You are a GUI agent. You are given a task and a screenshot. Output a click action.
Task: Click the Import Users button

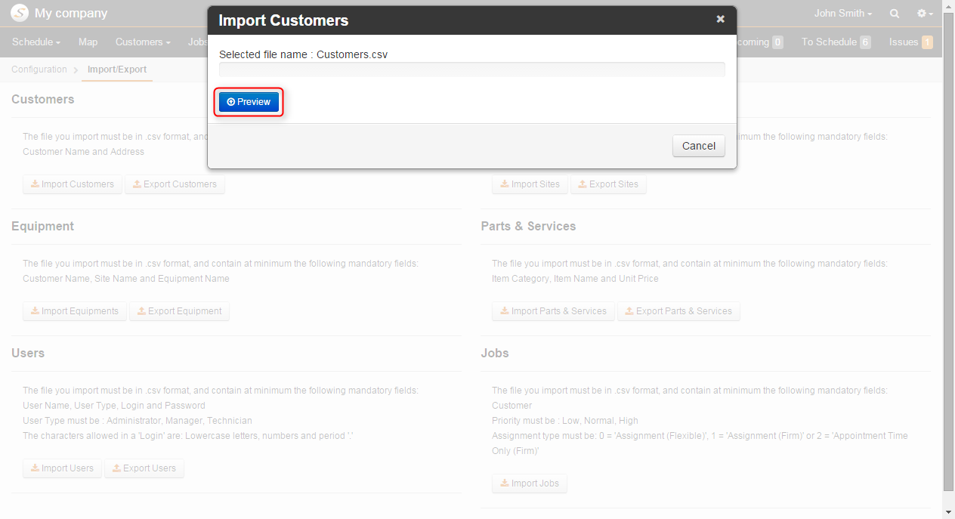pyautogui.click(x=62, y=468)
